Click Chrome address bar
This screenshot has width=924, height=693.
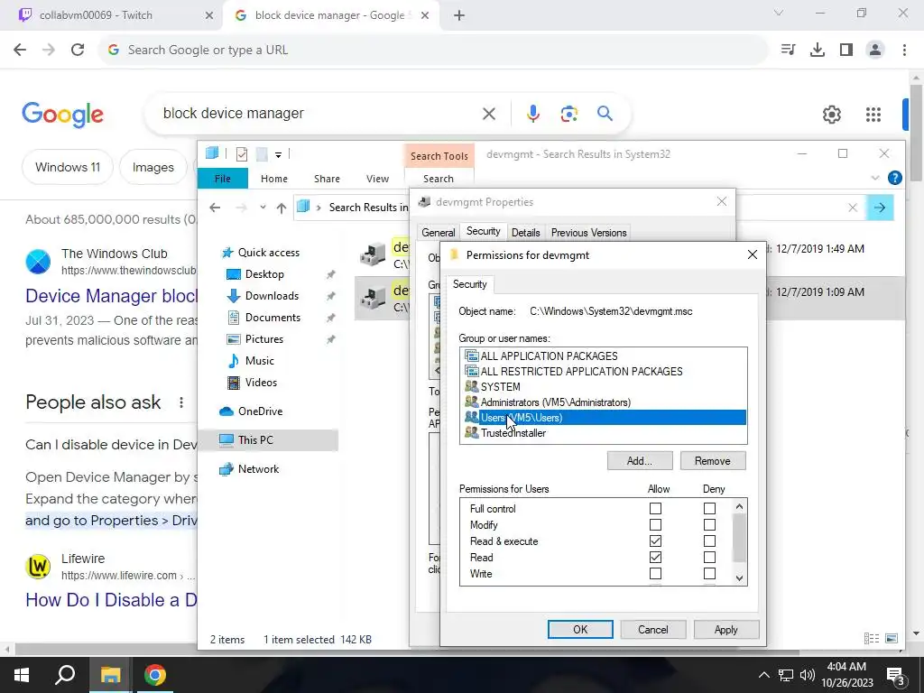click(x=433, y=51)
